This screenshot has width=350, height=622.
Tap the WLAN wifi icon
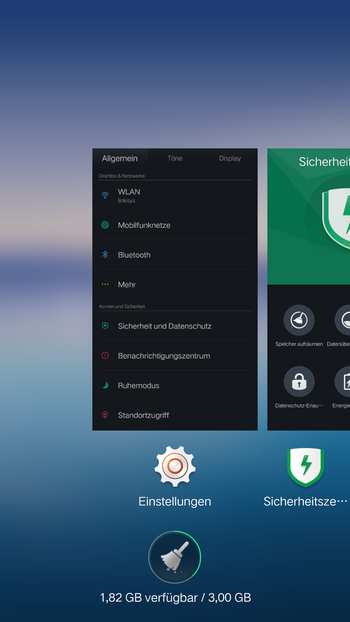point(105,195)
